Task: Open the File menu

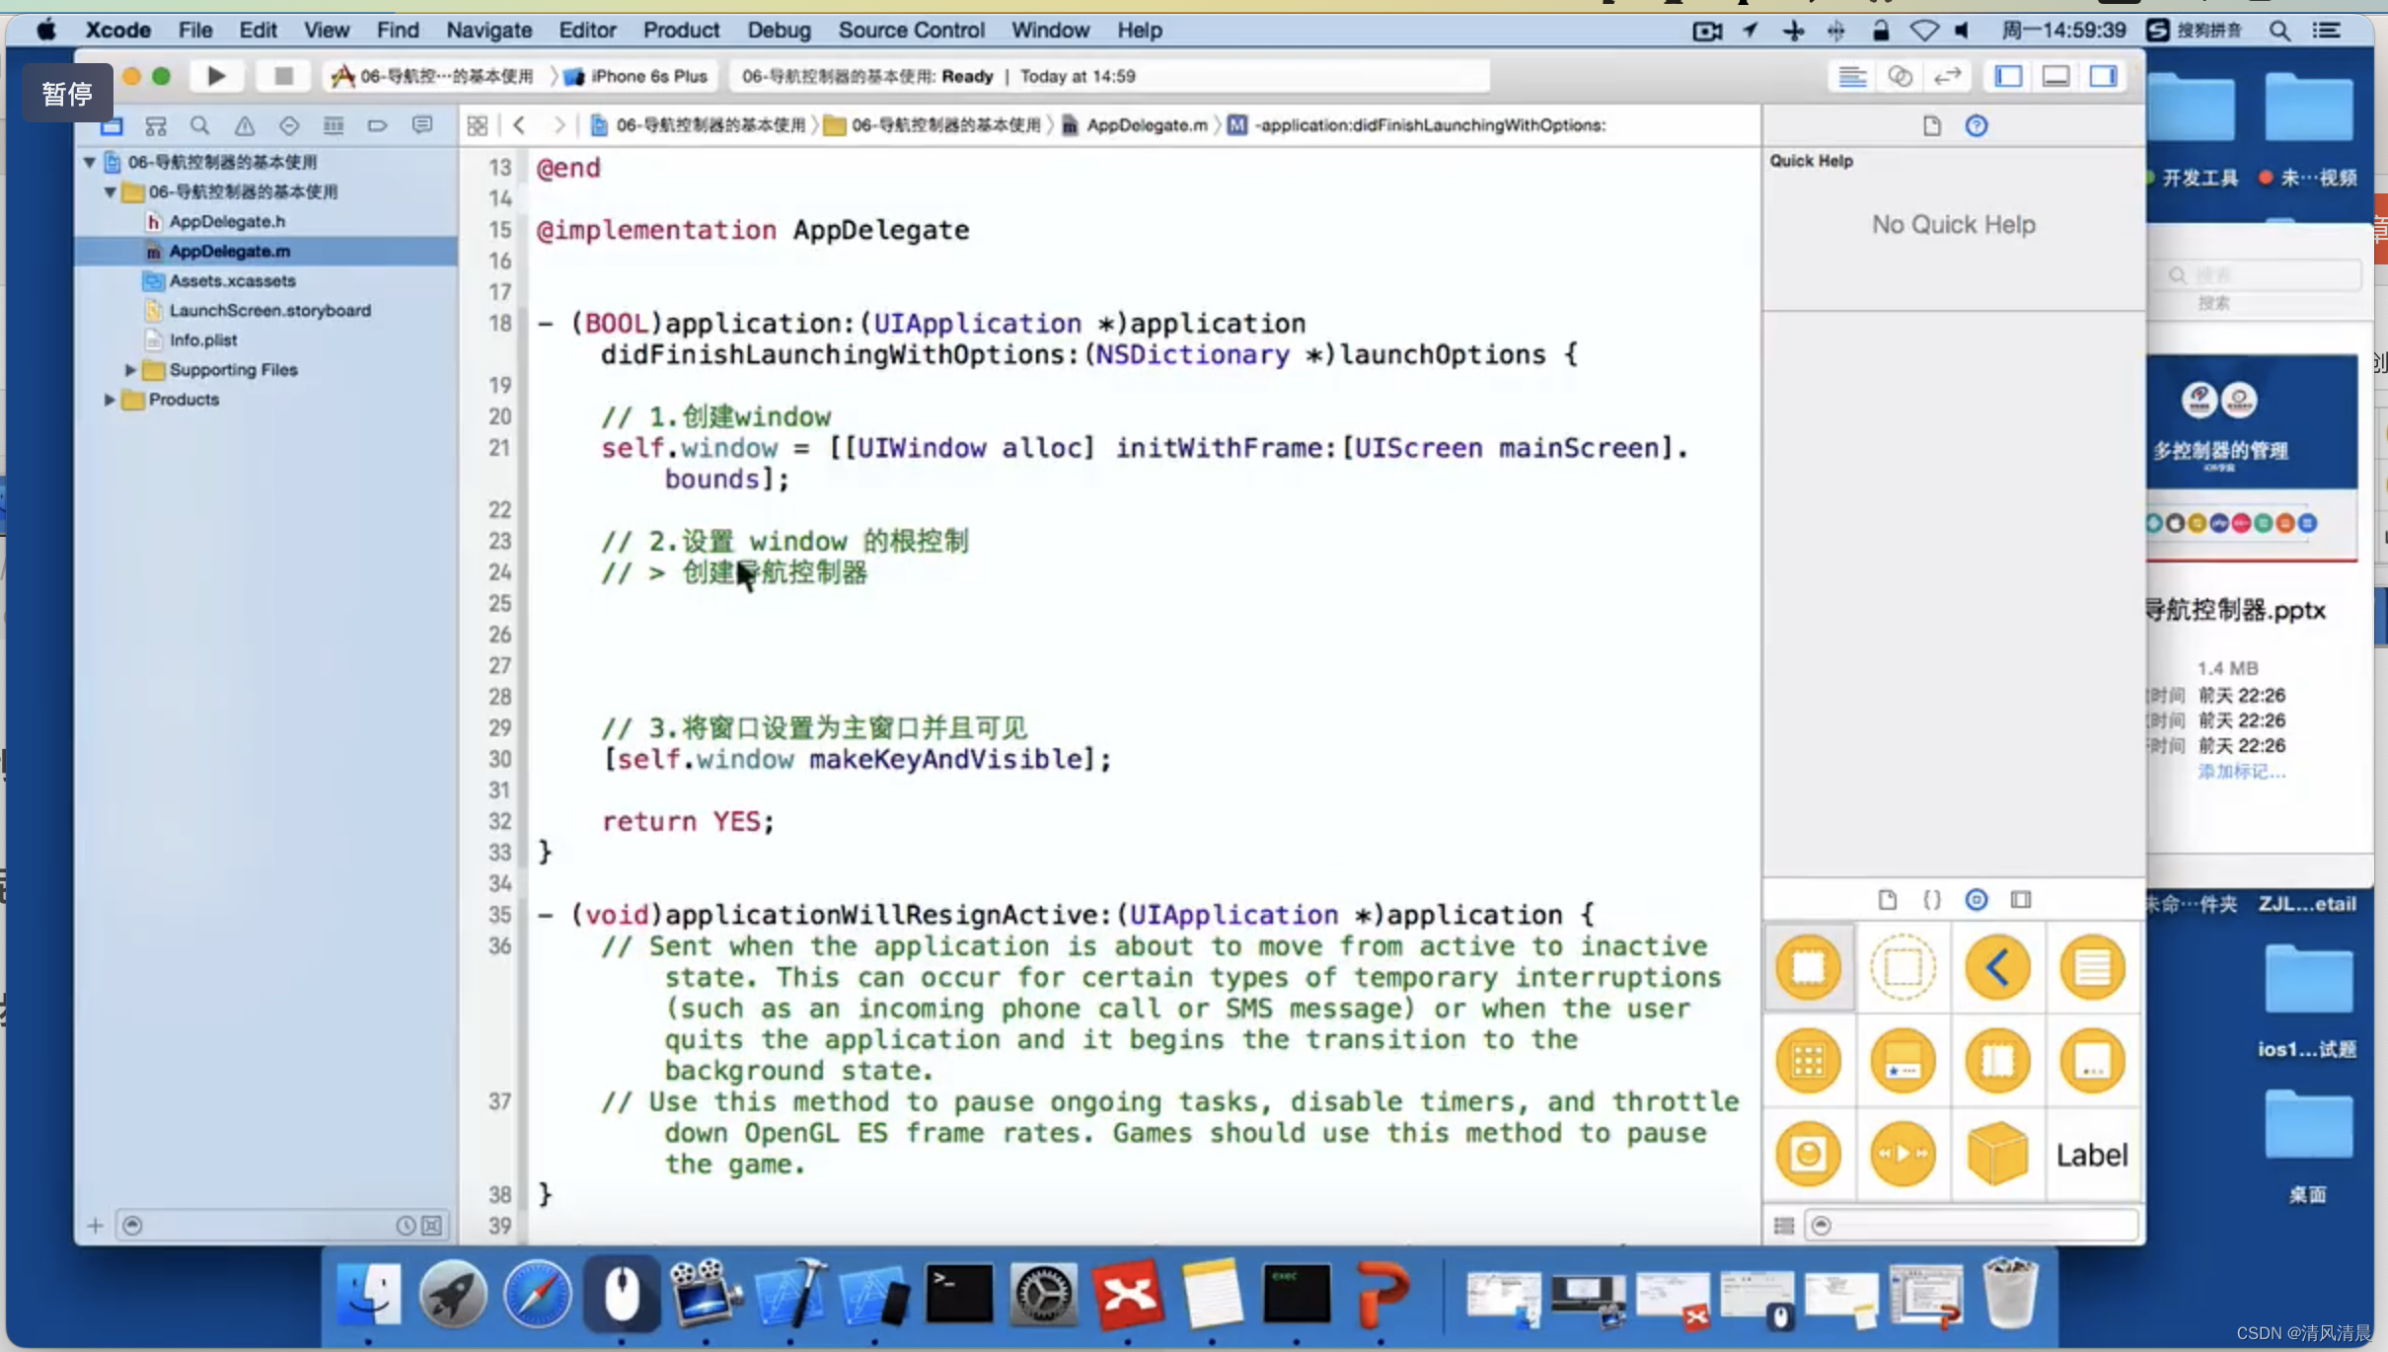Action: (x=195, y=30)
